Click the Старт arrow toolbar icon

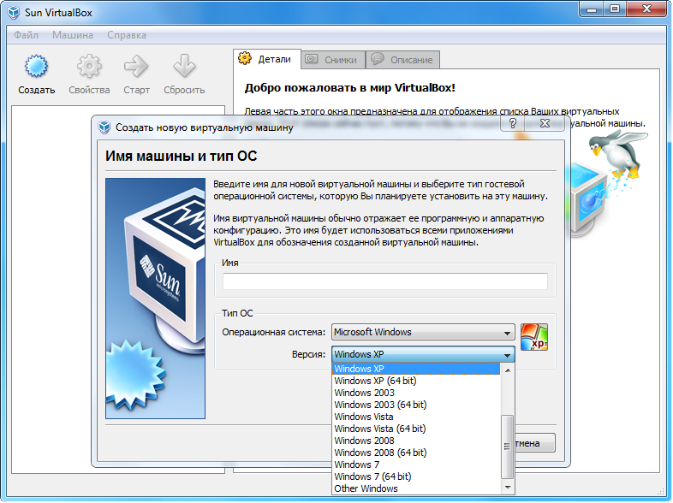coord(136,66)
